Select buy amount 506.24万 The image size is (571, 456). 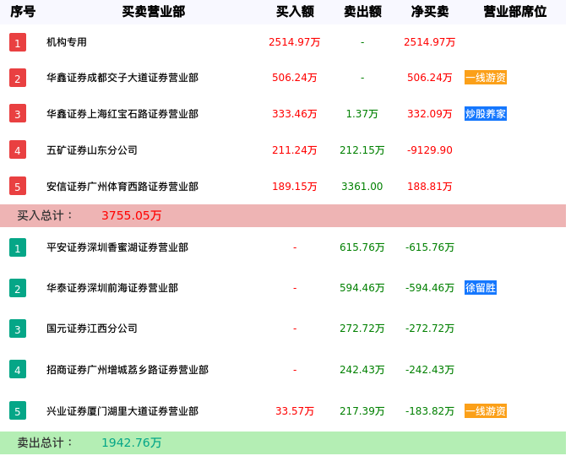click(295, 78)
